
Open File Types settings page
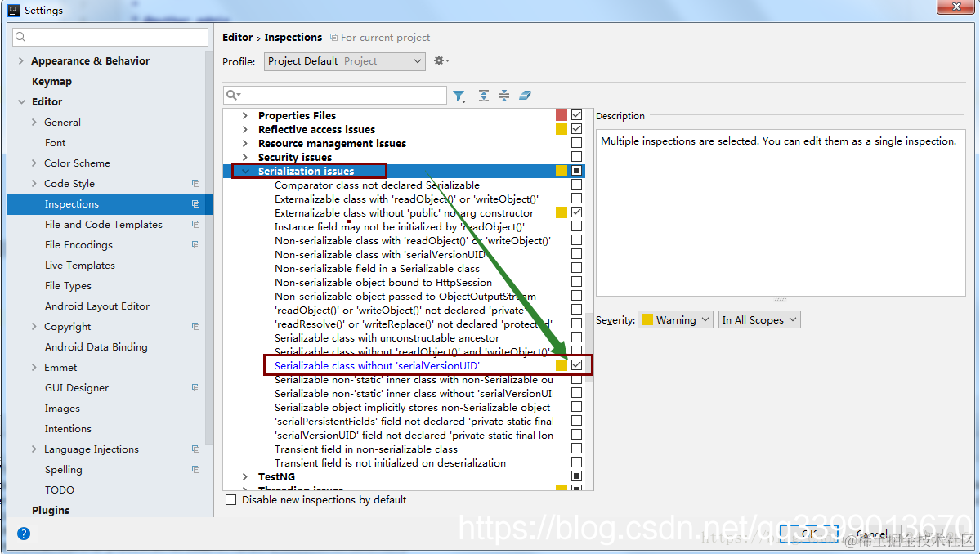click(x=68, y=285)
